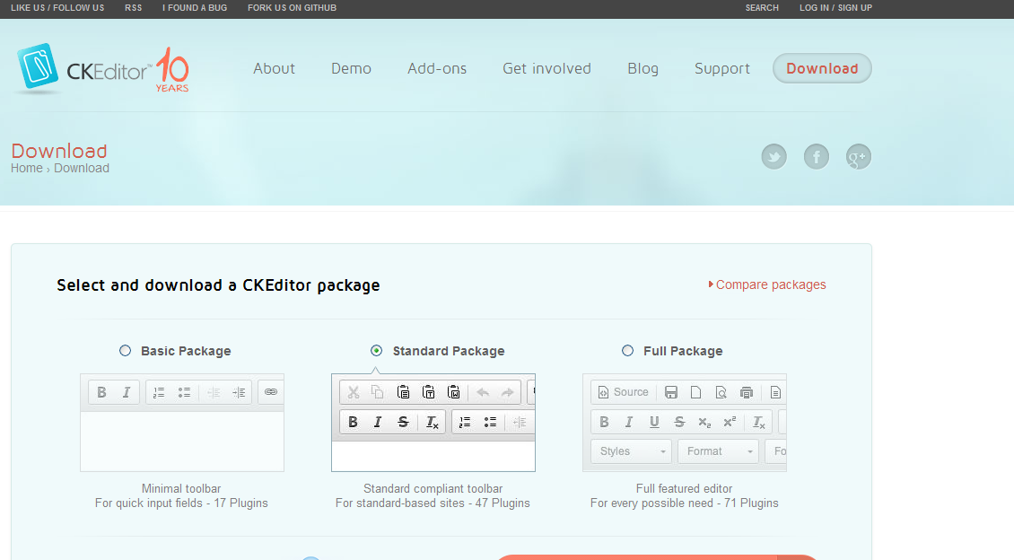Open the Add-ons menu item
1014x560 pixels.
pyautogui.click(x=437, y=68)
